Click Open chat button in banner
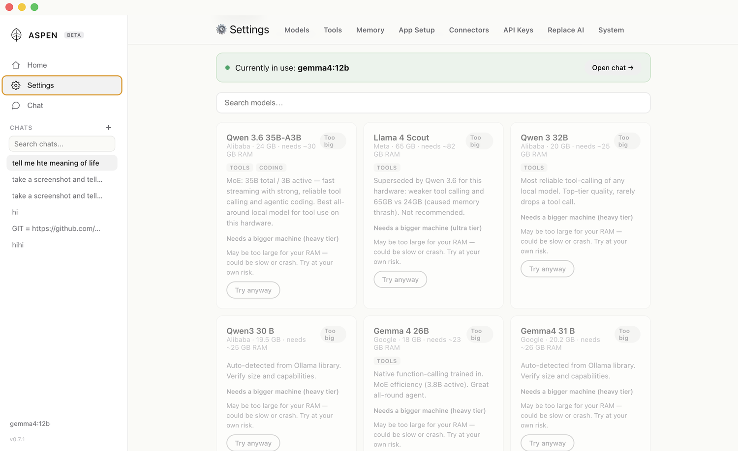Viewport: 738px width, 451px height. pos(613,68)
